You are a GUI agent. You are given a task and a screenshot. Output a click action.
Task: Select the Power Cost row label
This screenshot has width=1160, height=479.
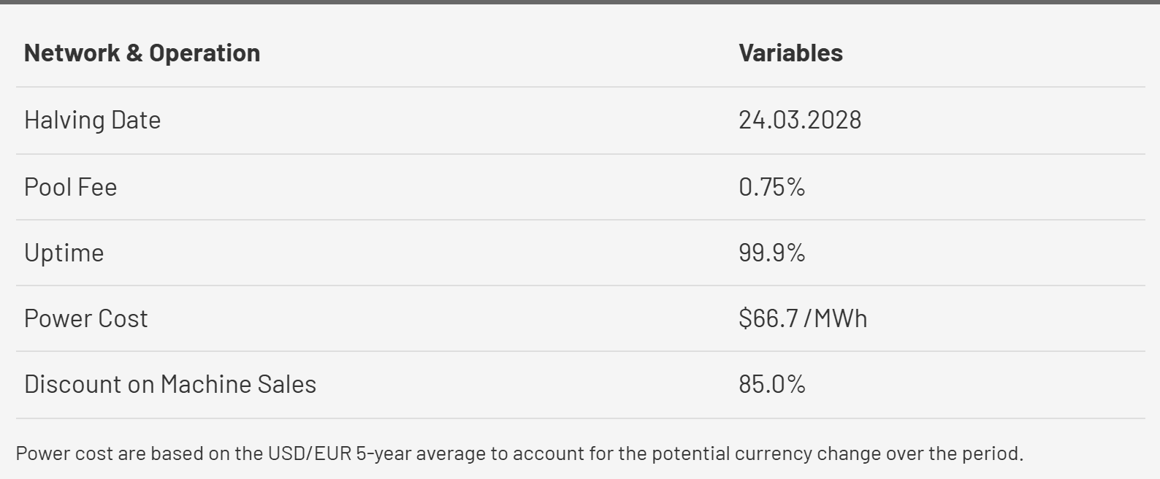coord(85,319)
